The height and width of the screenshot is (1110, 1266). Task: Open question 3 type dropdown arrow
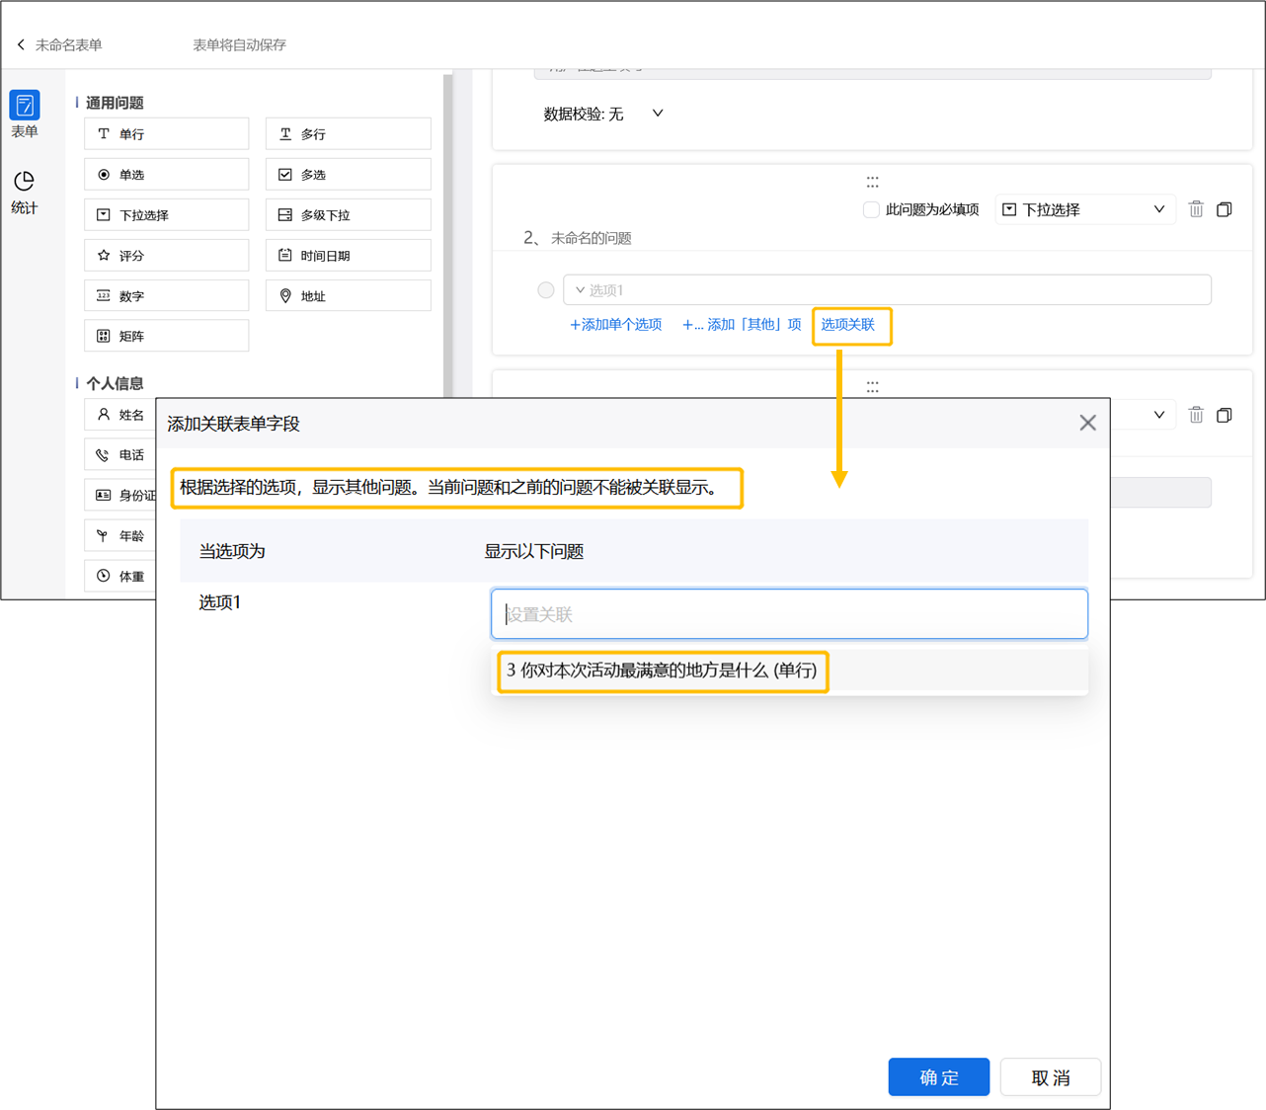pyautogui.click(x=1159, y=415)
